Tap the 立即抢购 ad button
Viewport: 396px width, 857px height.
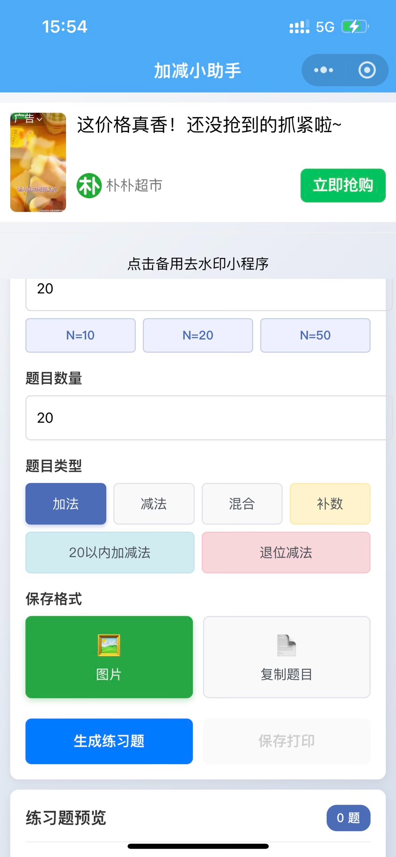pos(343,185)
